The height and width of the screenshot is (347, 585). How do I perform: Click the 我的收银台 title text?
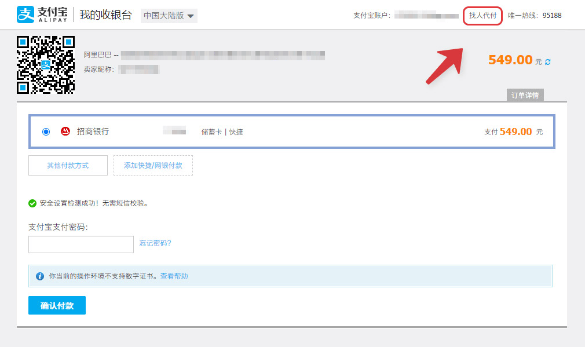tap(105, 15)
